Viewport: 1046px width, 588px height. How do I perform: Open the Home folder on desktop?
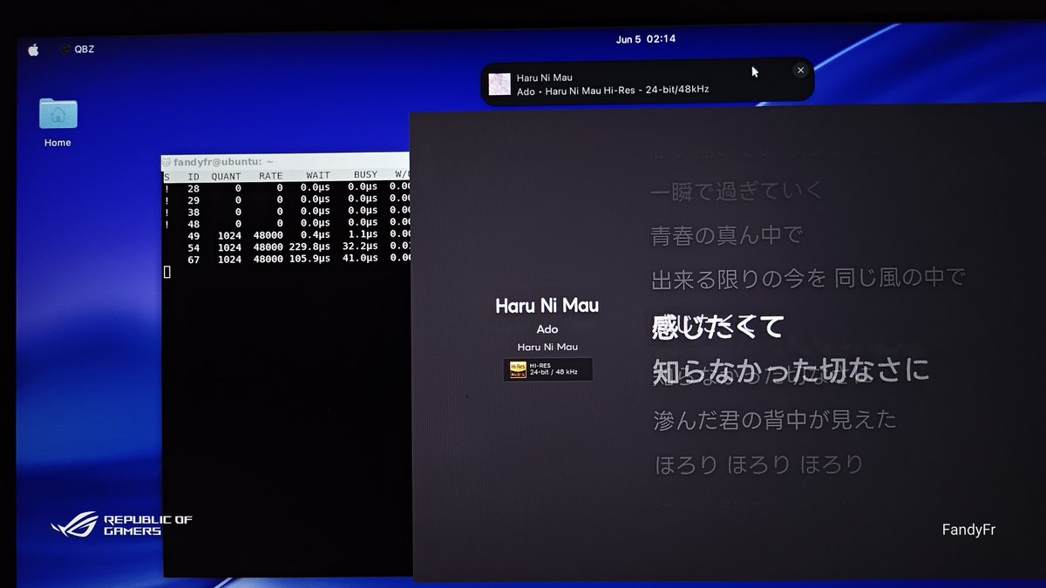[58, 123]
